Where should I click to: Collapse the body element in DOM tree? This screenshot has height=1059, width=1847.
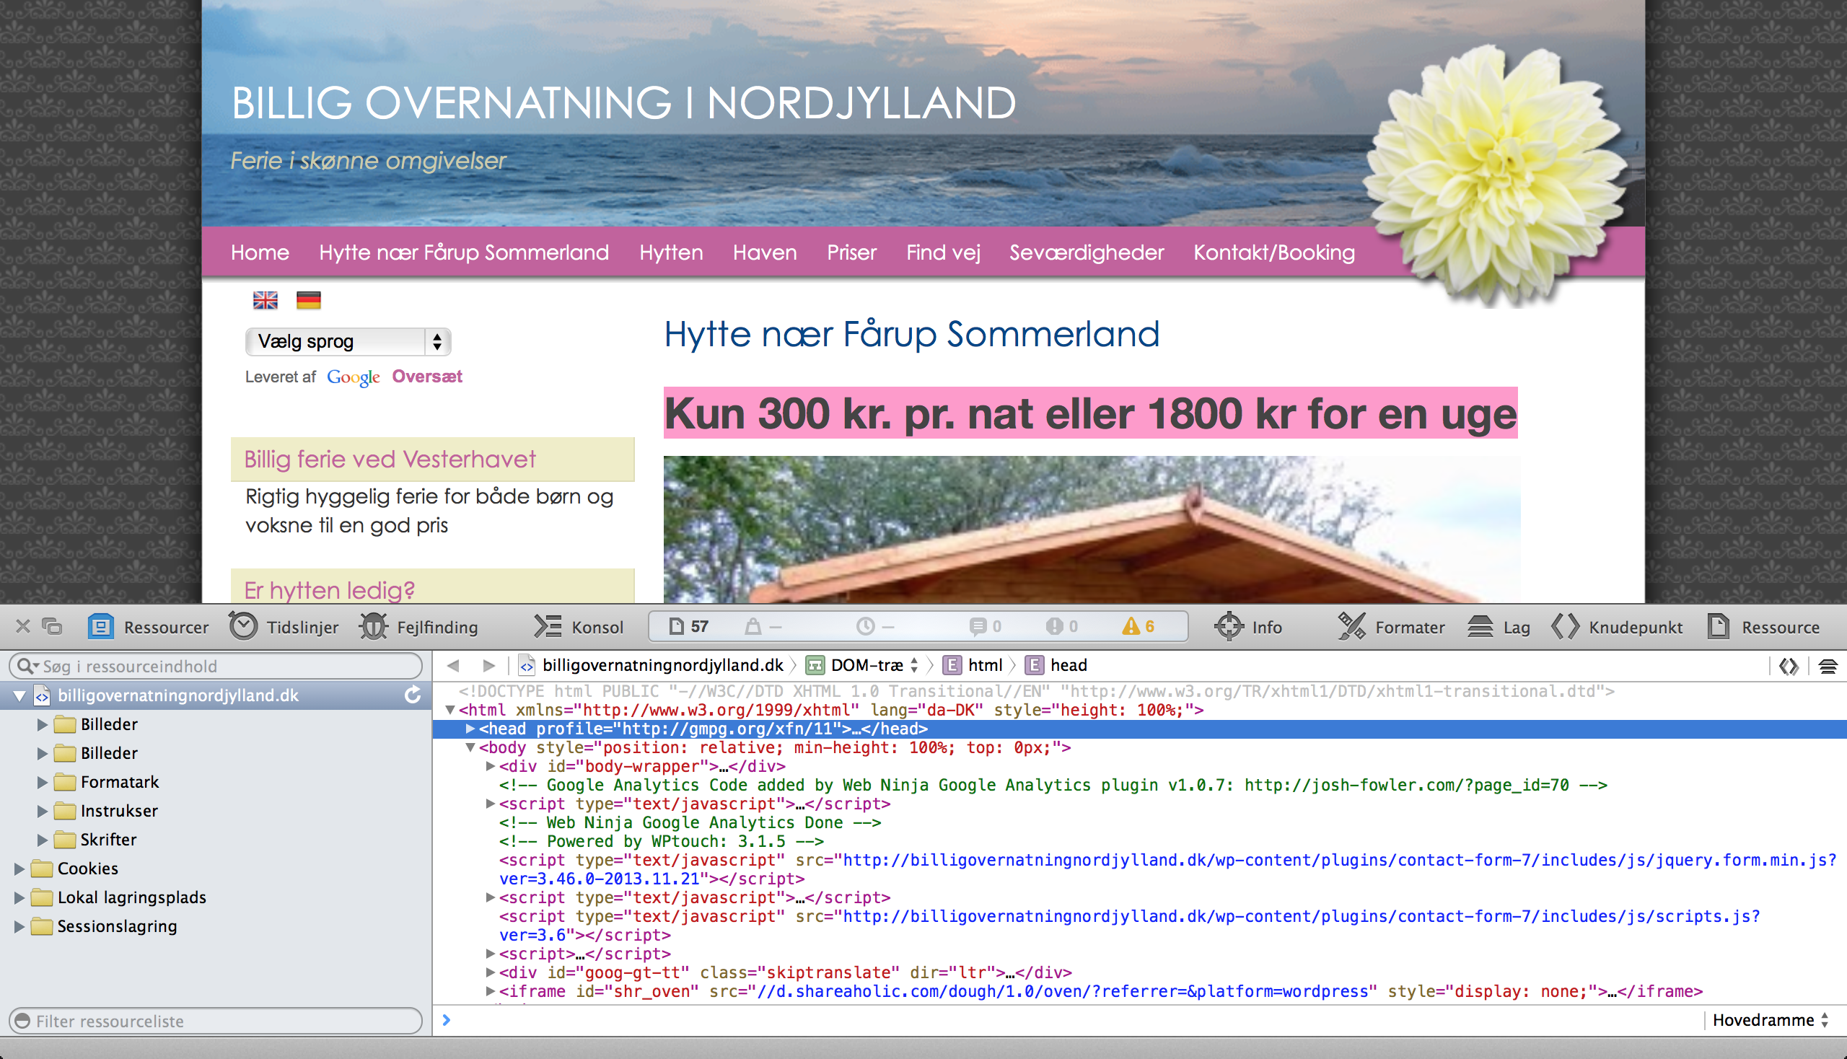(470, 747)
